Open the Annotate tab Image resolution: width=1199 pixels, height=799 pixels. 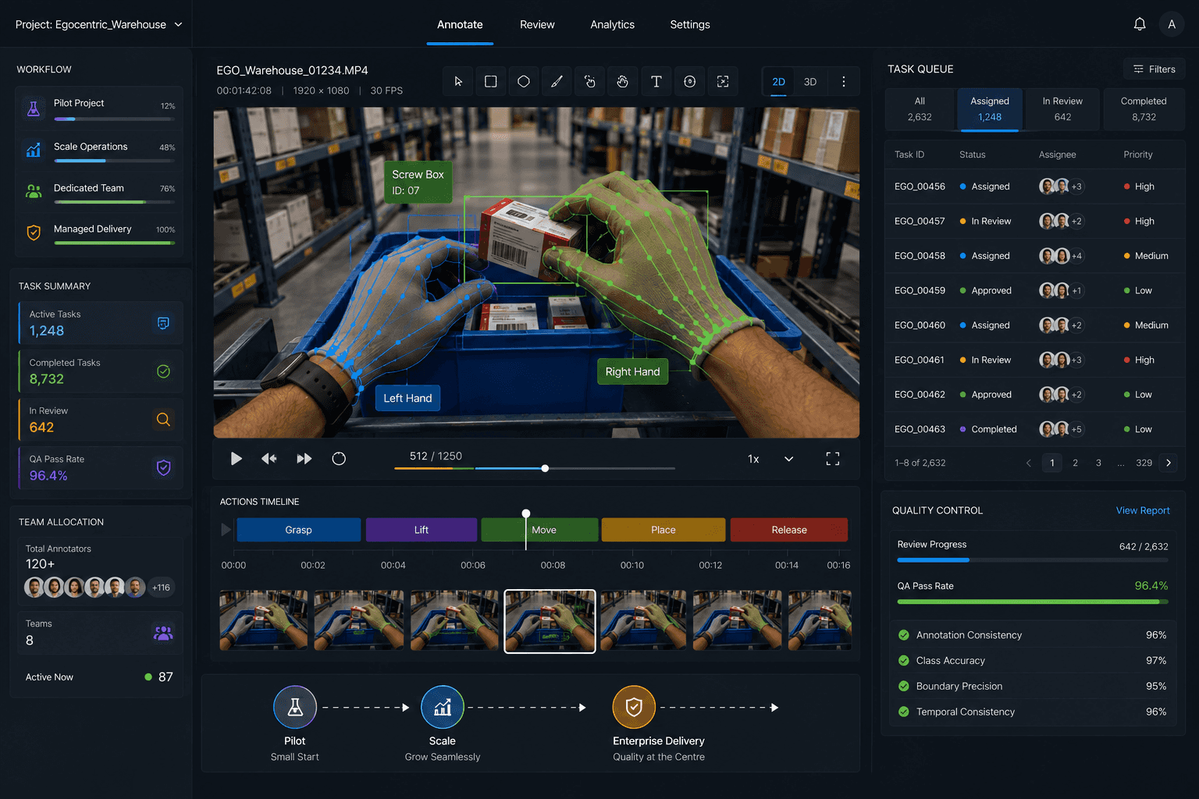coord(460,24)
